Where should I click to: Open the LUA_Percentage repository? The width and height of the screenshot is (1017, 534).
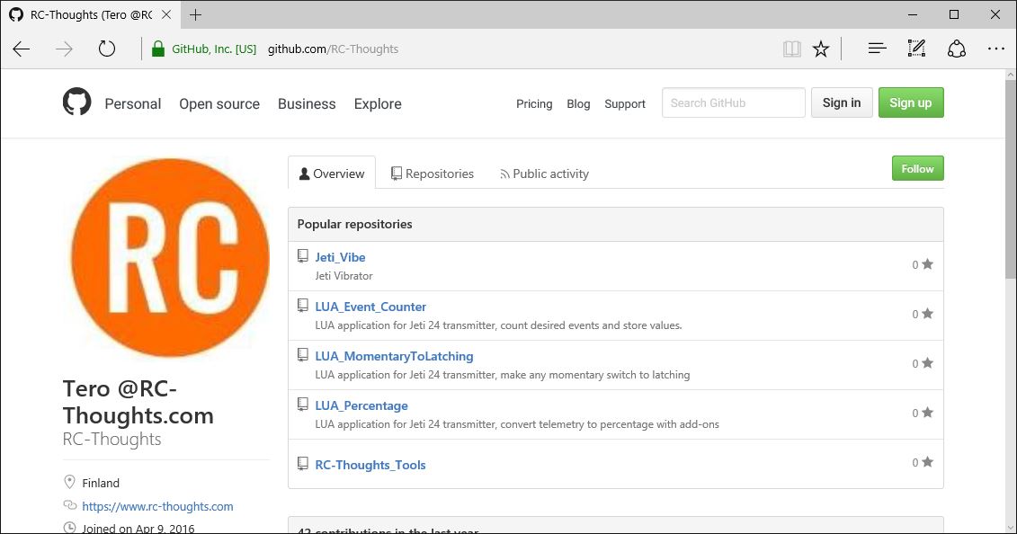tap(361, 405)
